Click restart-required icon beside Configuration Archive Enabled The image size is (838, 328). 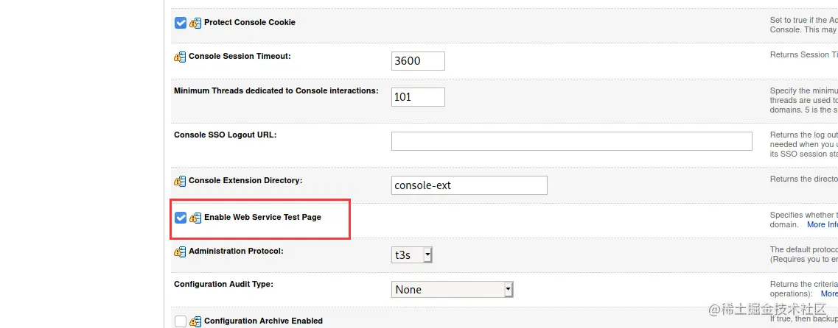point(195,321)
